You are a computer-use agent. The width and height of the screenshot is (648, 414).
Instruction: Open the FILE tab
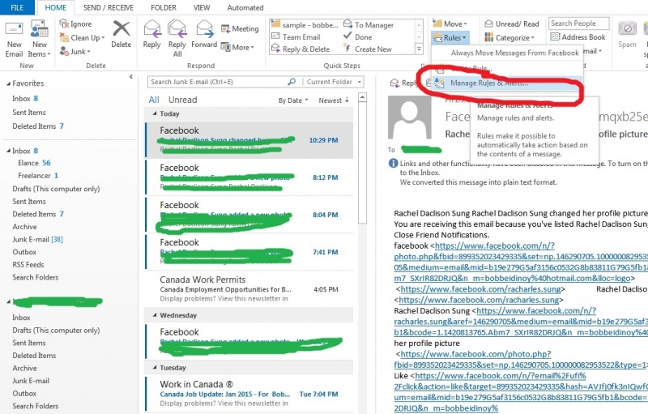click(x=17, y=7)
